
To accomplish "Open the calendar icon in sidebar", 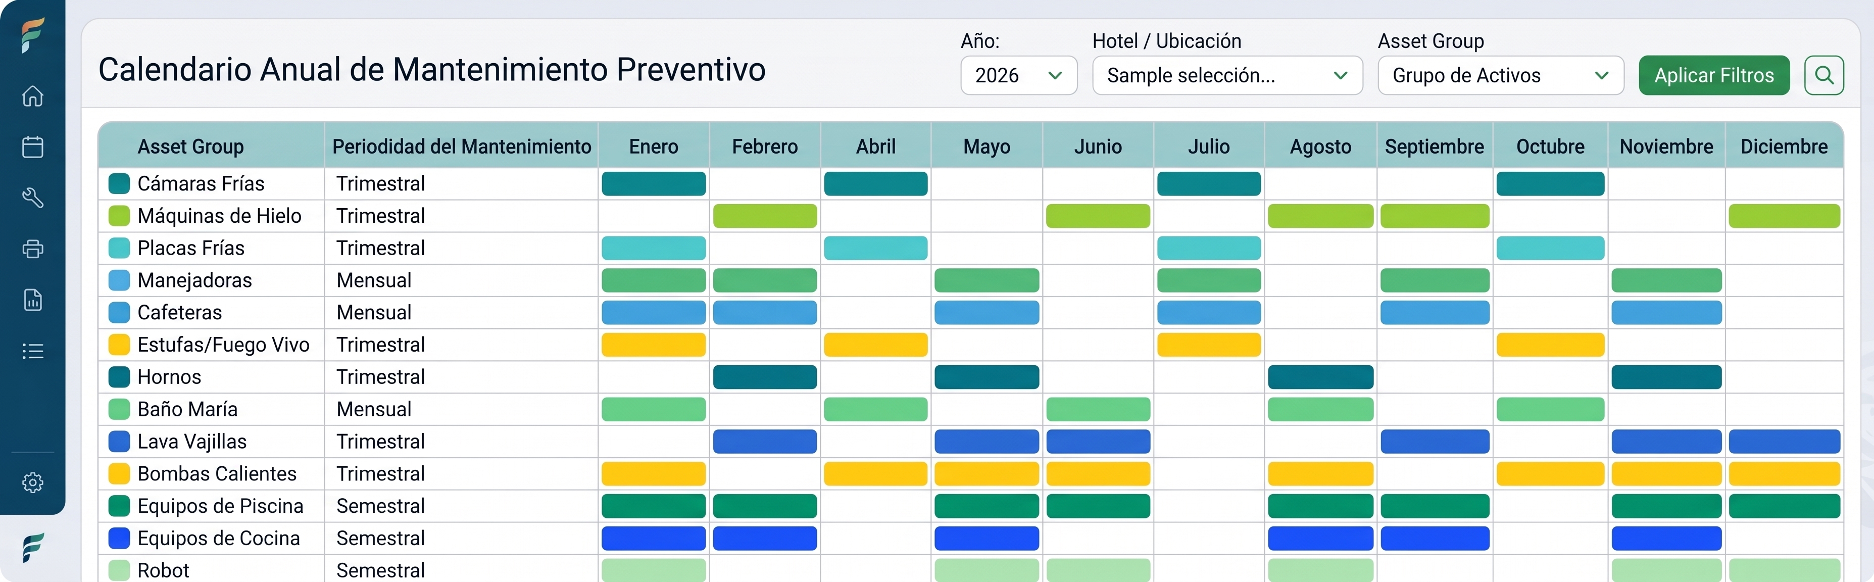I will click(33, 147).
